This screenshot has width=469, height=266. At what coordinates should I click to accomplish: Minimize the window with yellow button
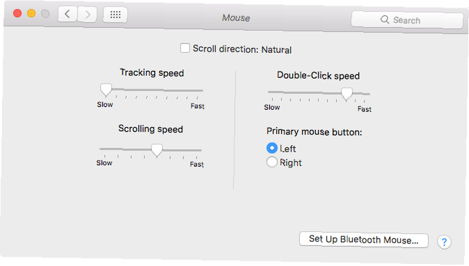[x=31, y=14]
